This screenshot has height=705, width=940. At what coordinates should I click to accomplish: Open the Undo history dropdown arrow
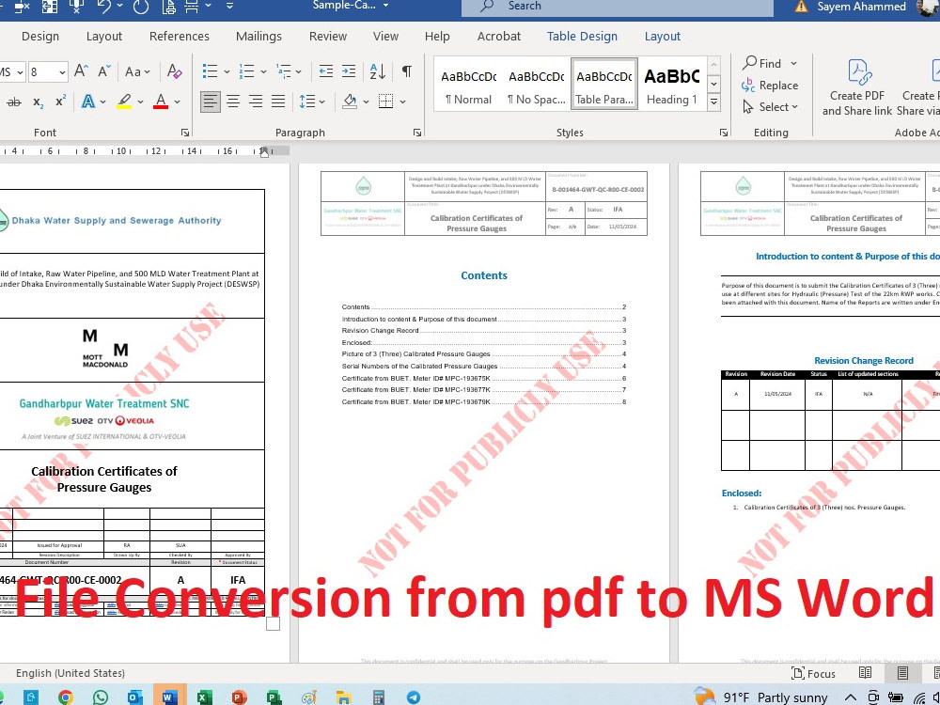pyautogui.click(x=120, y=6)
